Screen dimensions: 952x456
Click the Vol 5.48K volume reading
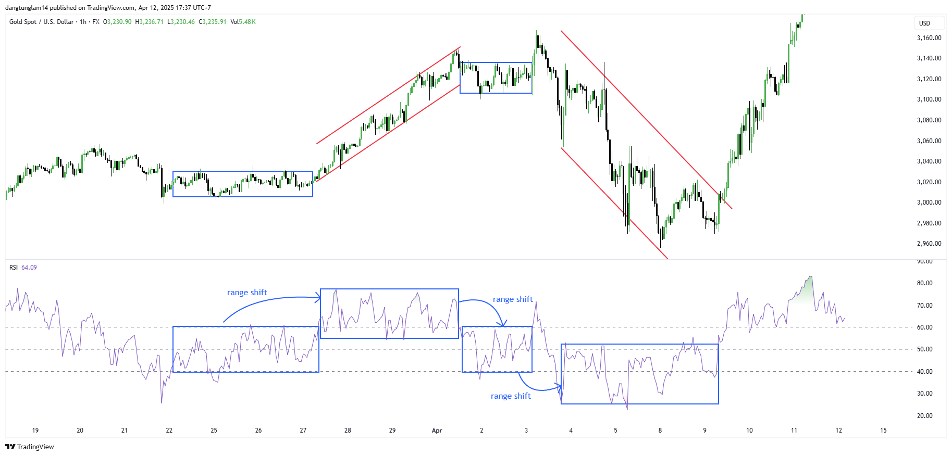[x=243, y=22]
